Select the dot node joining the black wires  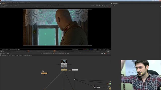pos(75,79)
